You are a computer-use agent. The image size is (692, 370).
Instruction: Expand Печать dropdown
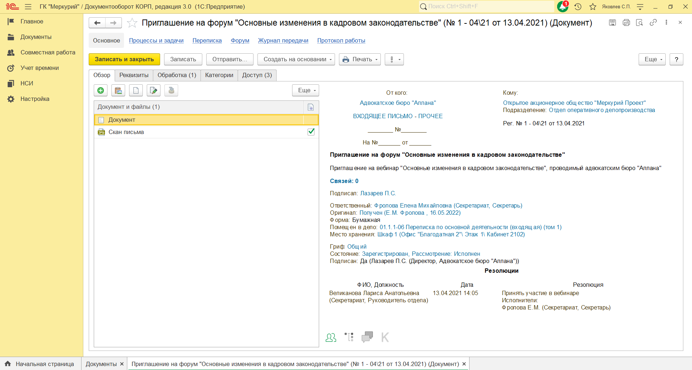tap(360, 59)
